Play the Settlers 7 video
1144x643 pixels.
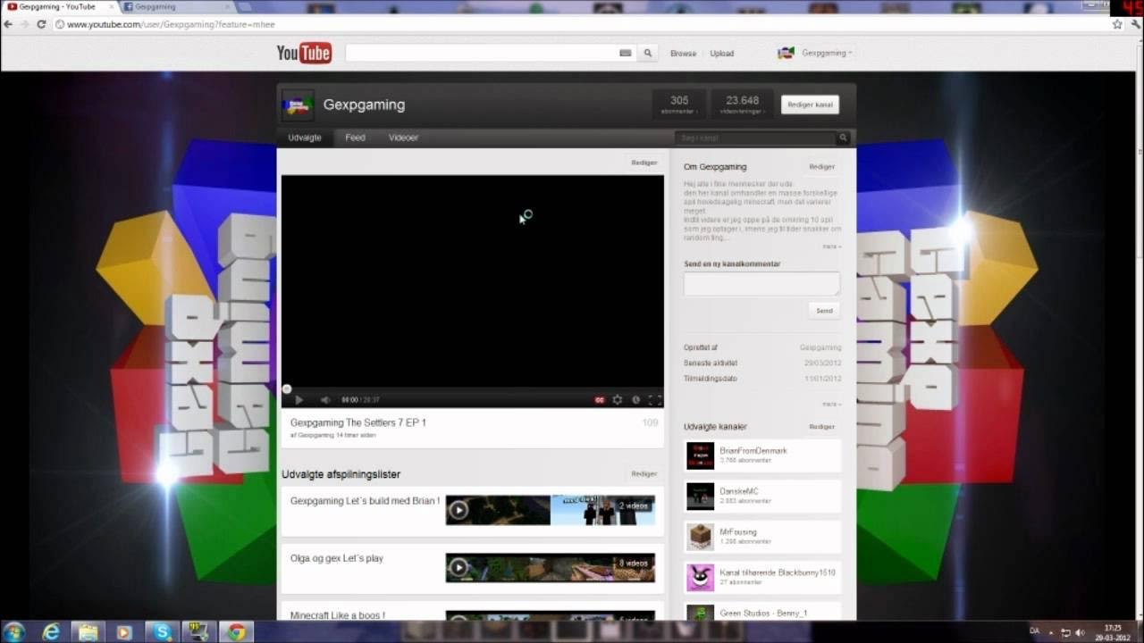tap(299, 400)
